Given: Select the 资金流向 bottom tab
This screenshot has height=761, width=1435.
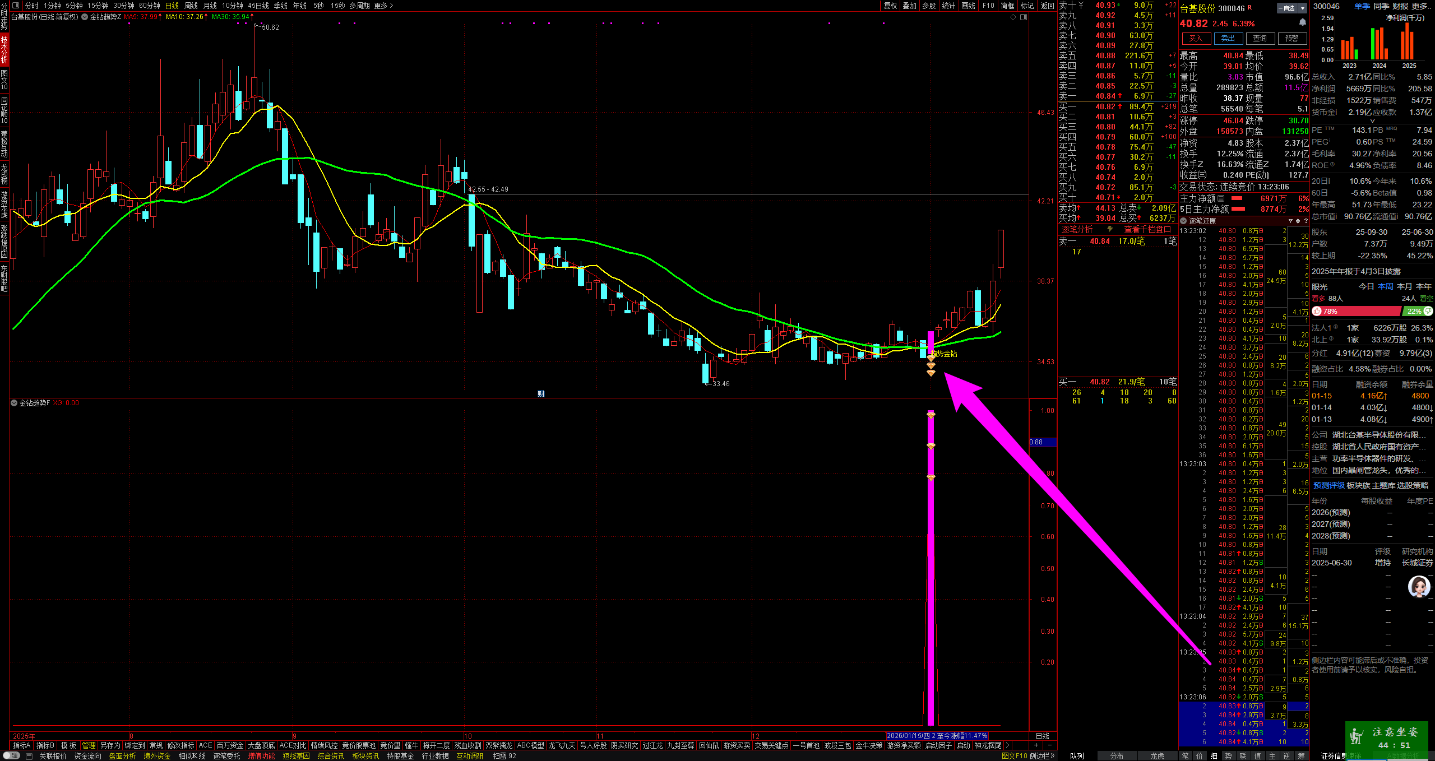Looking at the screenshot, I should [x=88, y=756].
